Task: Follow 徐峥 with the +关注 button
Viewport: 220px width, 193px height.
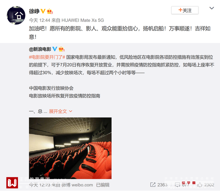Action: tap(185, 10)
